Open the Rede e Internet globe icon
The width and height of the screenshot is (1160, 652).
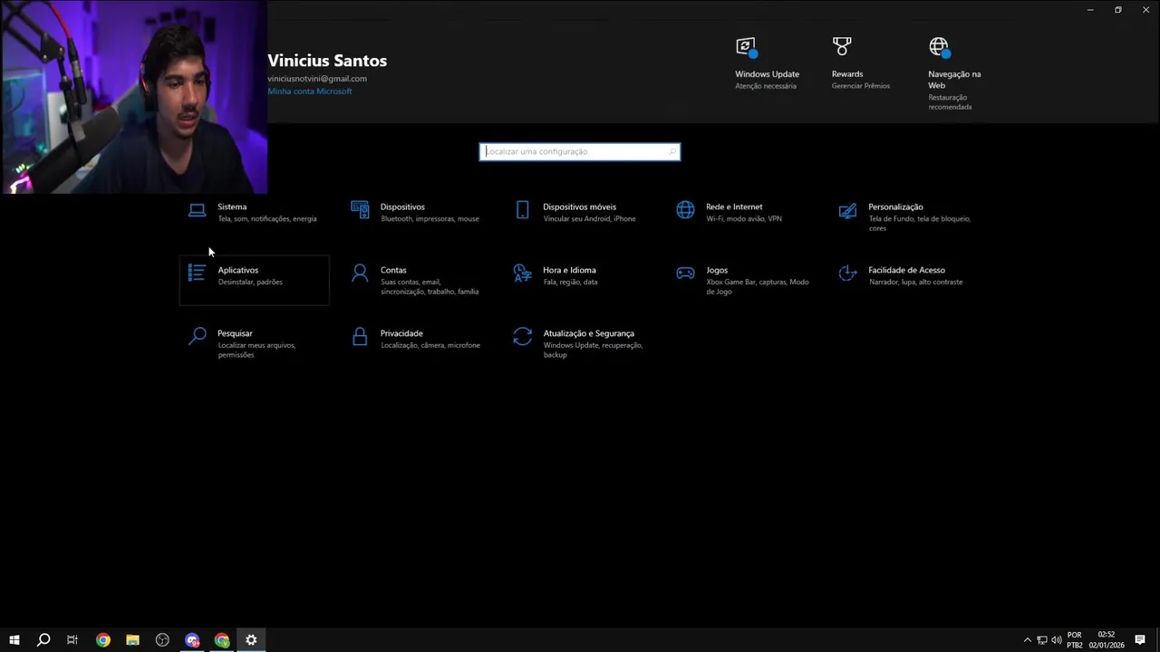coord(685,210)
